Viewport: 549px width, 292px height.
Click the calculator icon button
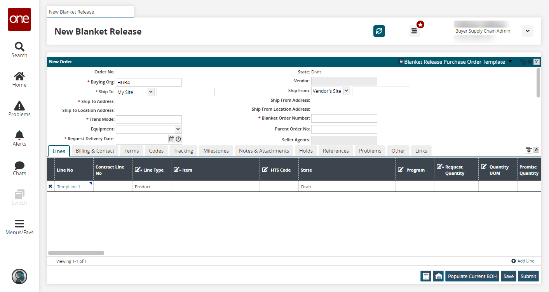click(426, 276)
